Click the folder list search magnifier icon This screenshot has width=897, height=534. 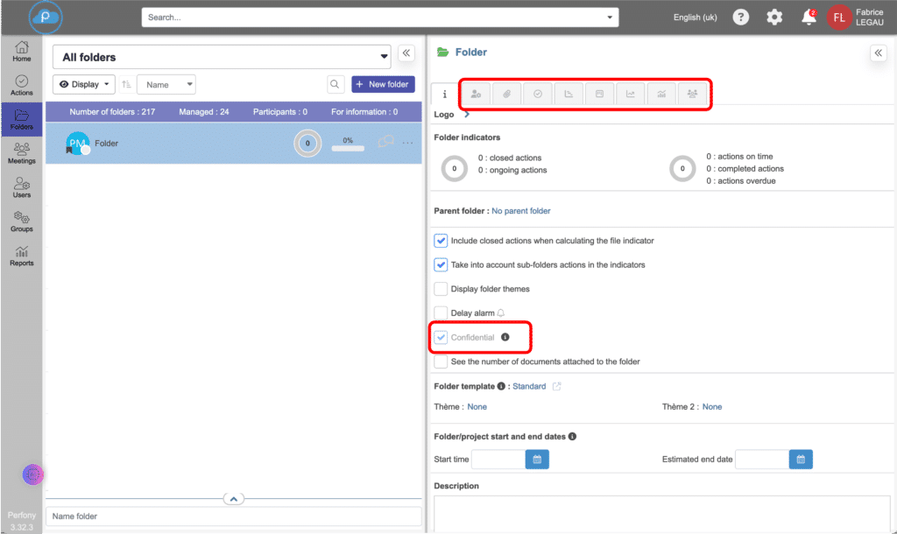[335, 85]
